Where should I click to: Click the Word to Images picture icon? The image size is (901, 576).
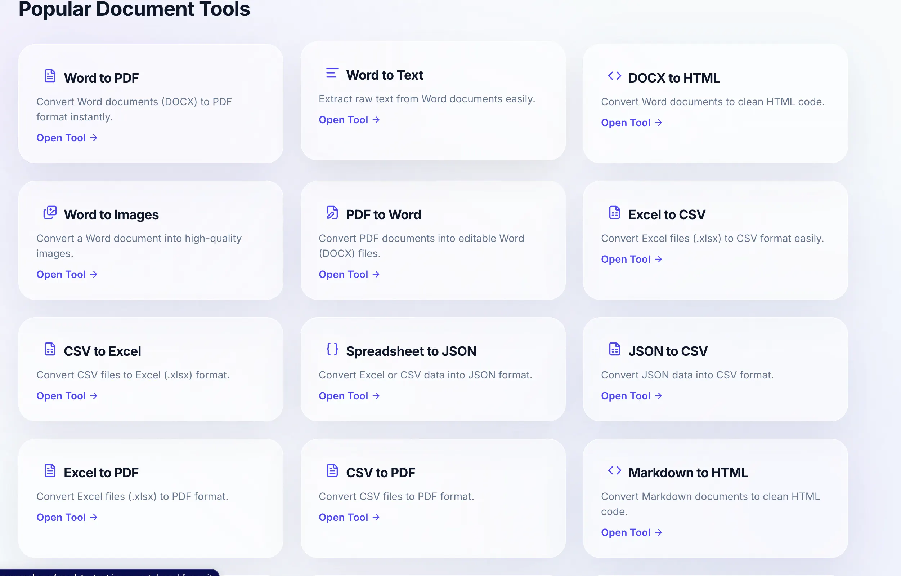[50, 212]
